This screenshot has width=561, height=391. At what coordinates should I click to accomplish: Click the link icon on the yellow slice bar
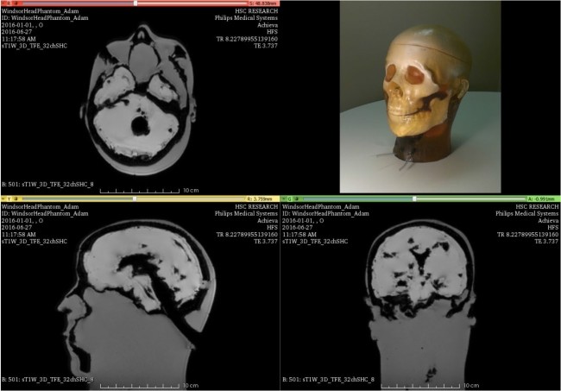pos(16,199)
